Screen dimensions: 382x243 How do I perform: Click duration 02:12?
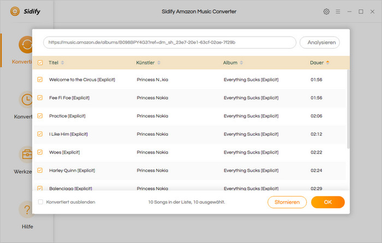pos(316,134)
